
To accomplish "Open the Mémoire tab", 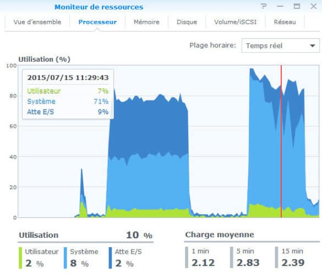I will pyautogui.click(x=146, y=22).
